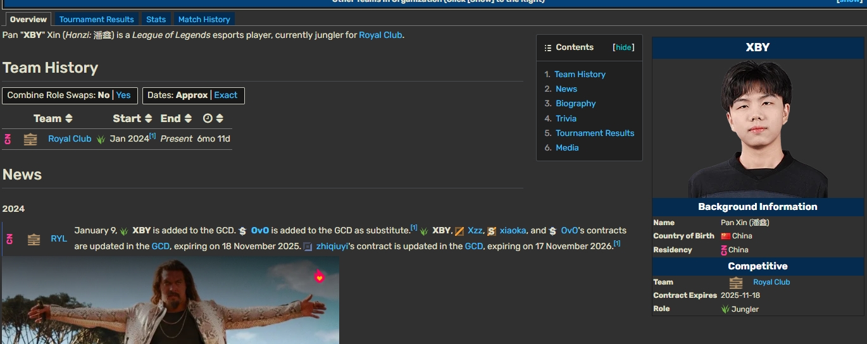The height and width of the screenshot is (344, 867).
Task: Click CN region icon in team history row
Action: (8, 139)
